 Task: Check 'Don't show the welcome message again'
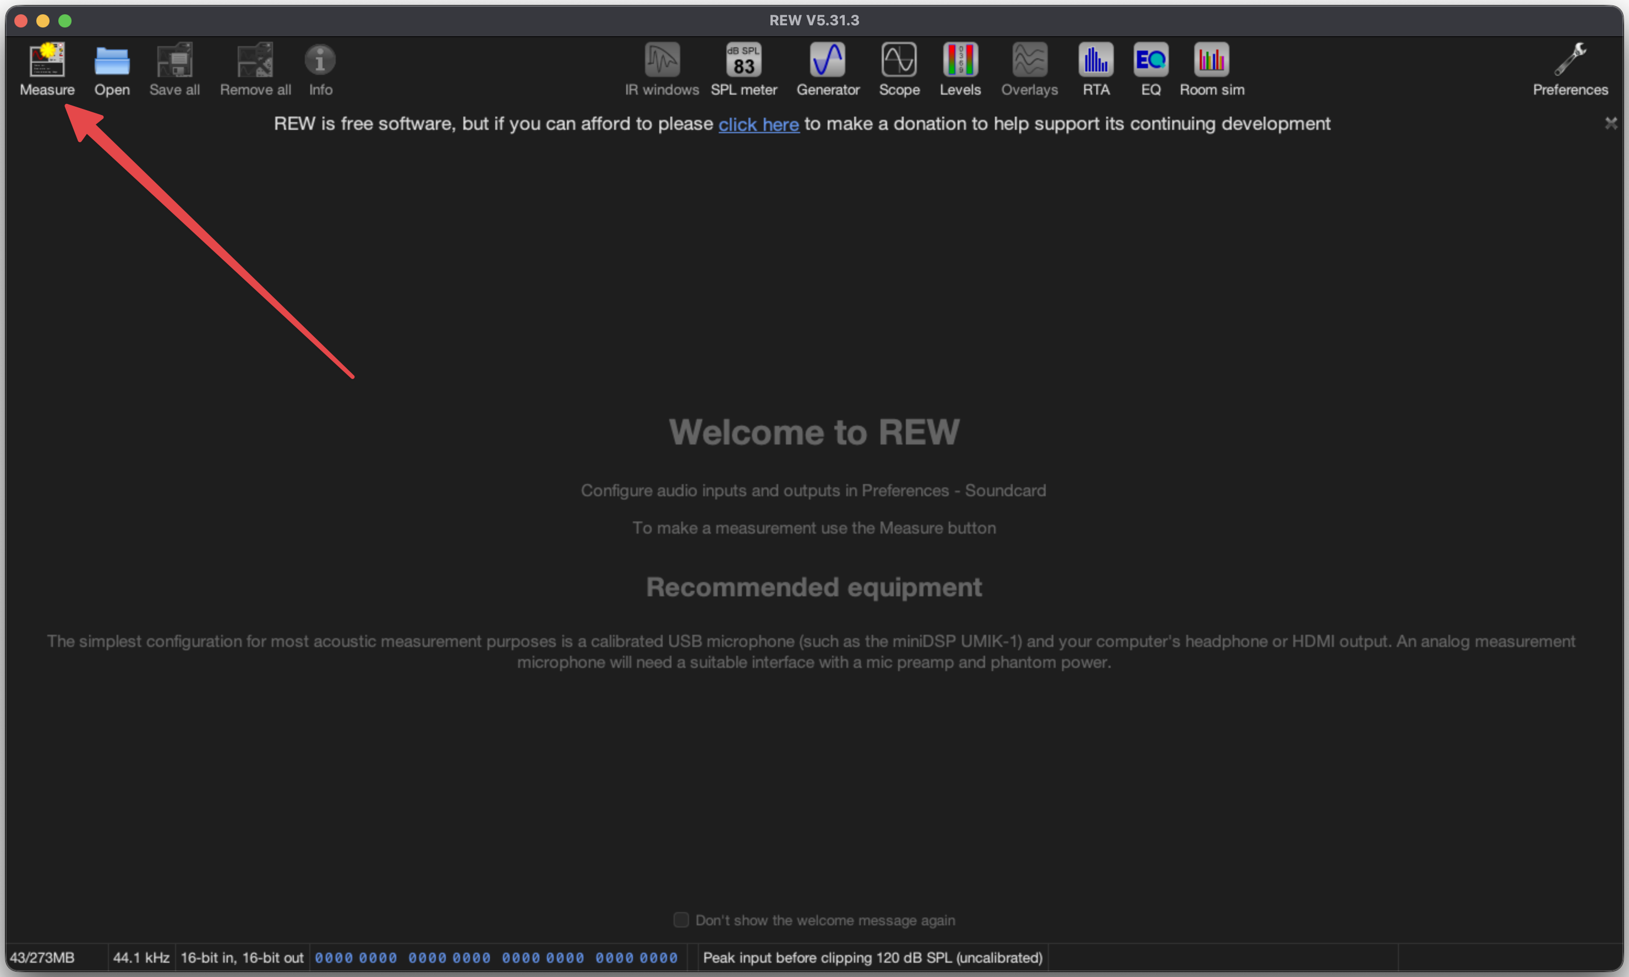[681, 920]
